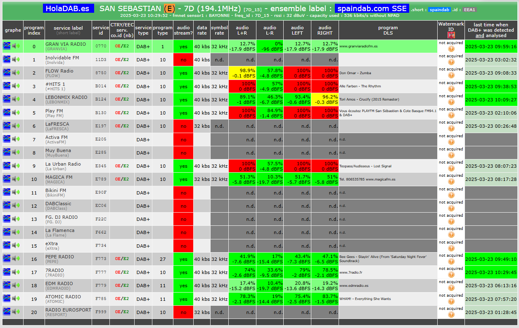
Task: Open graph icon for MAGICA FM row
Action: pos(7,179)
